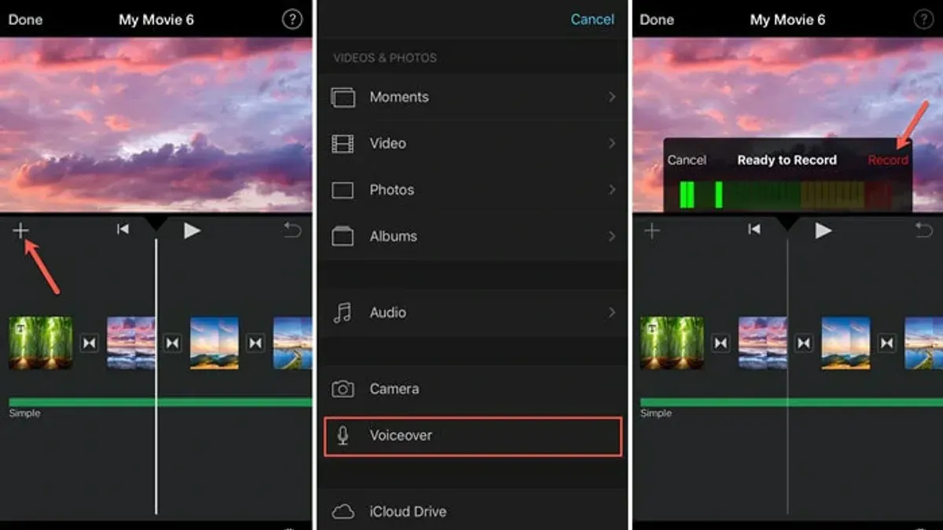Tap Done in the left screen
This screenshot has width=943, height=530.
click(x=25, y=20)
